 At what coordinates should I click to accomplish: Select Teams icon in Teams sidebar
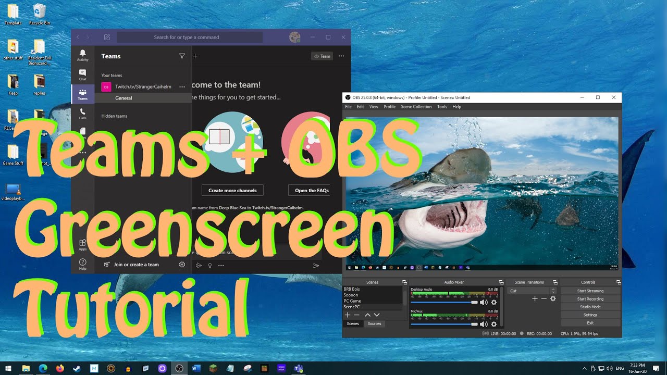[x=82, y=94]
